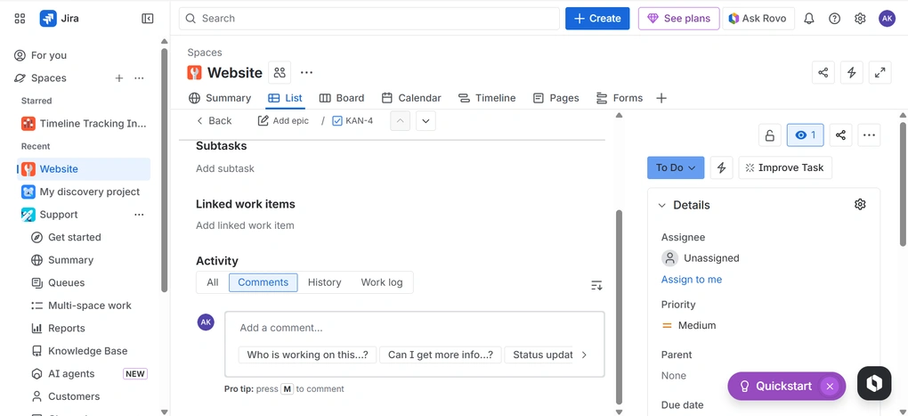908x416 pixels.
Task: Open Spaces more options ellipsis
Action: (x=139, y=78)
